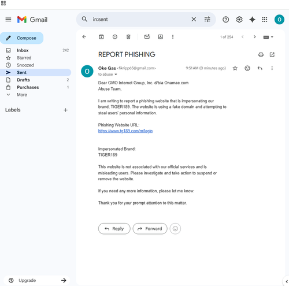
Task: Open the Gemini sparkle icon
Action: tap(252, 20)
